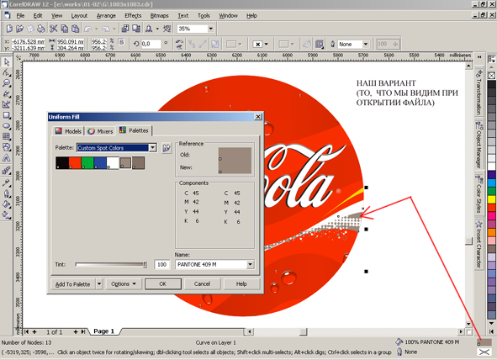497x360 pixels.
Task: Click the Application Launcher icon
Action: pyautogui.click(x=149, y=29)
